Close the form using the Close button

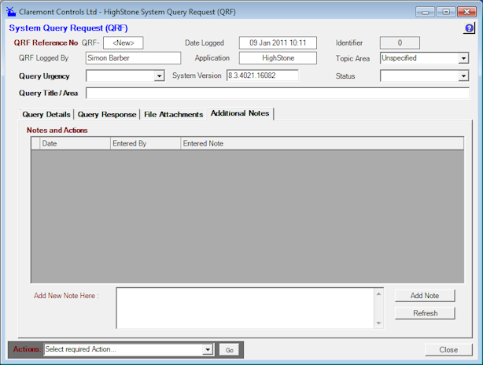[x=448, y=349]
